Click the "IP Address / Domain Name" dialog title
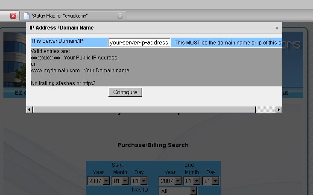313x195 pixels. 61,28
